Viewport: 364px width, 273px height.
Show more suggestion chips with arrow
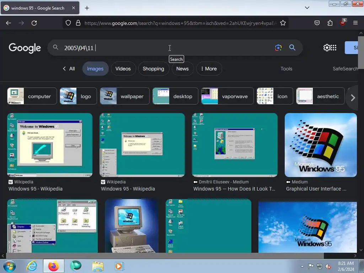[353, 98]
